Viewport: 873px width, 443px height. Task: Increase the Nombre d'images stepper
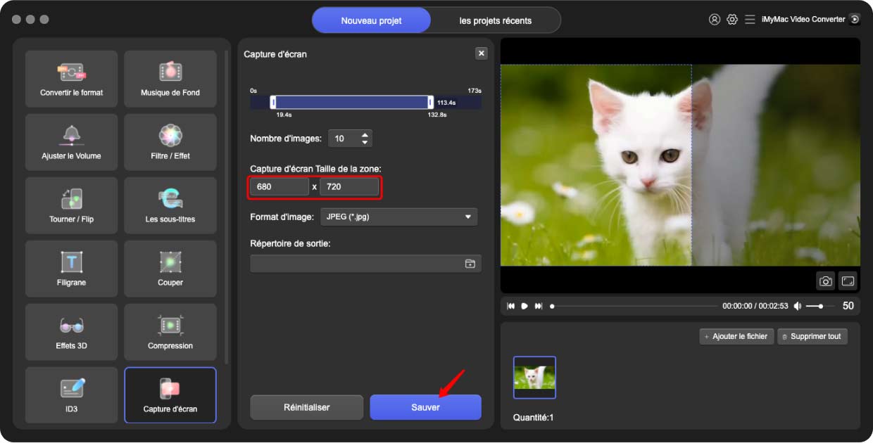[365, 135]
